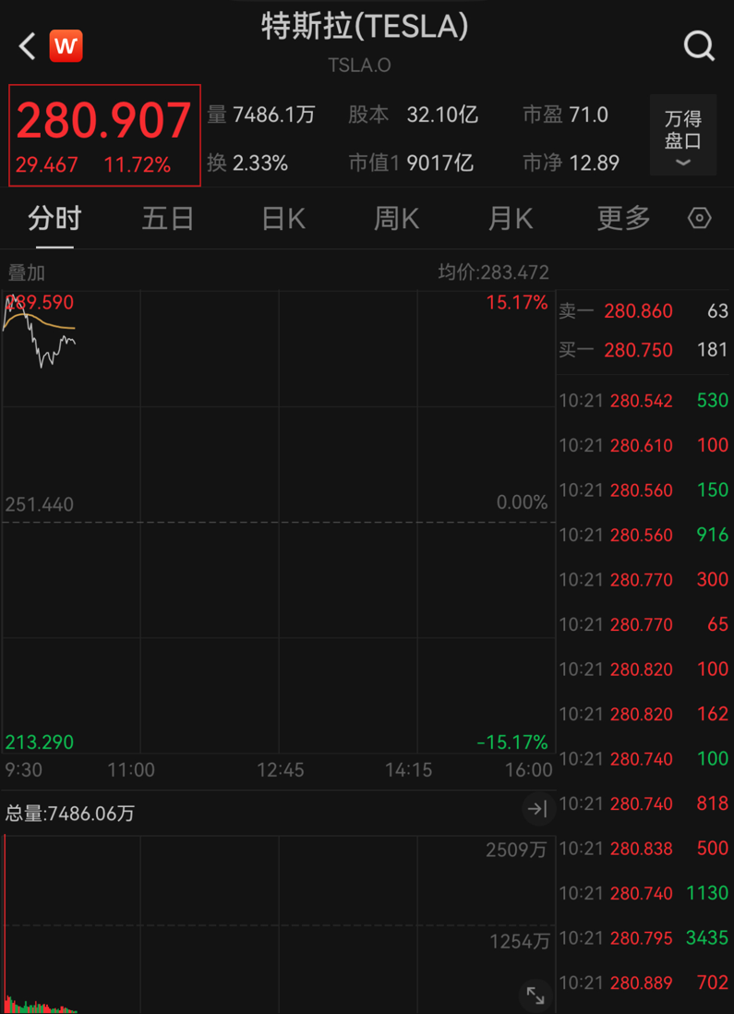Click the 3435 volume trade row

(x=644, y=937)
